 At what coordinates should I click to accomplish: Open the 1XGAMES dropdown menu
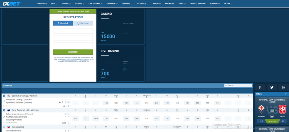pyautogui.click(x=112, y=4)
